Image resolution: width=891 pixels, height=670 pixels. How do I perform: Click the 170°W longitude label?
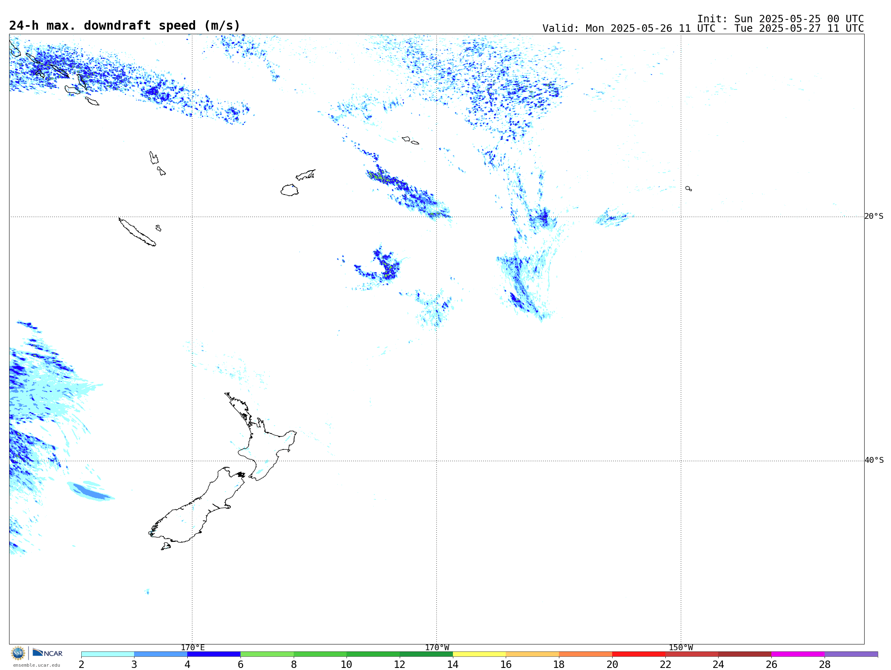click(437, 647)
